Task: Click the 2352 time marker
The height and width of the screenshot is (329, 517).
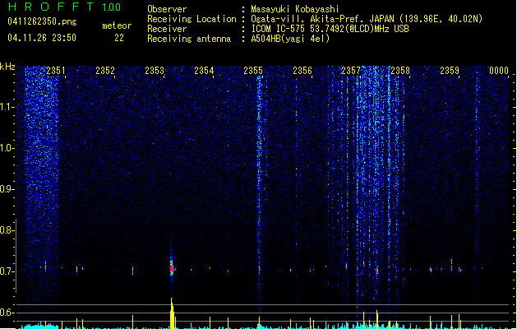Action: click(x=105, y=70)
